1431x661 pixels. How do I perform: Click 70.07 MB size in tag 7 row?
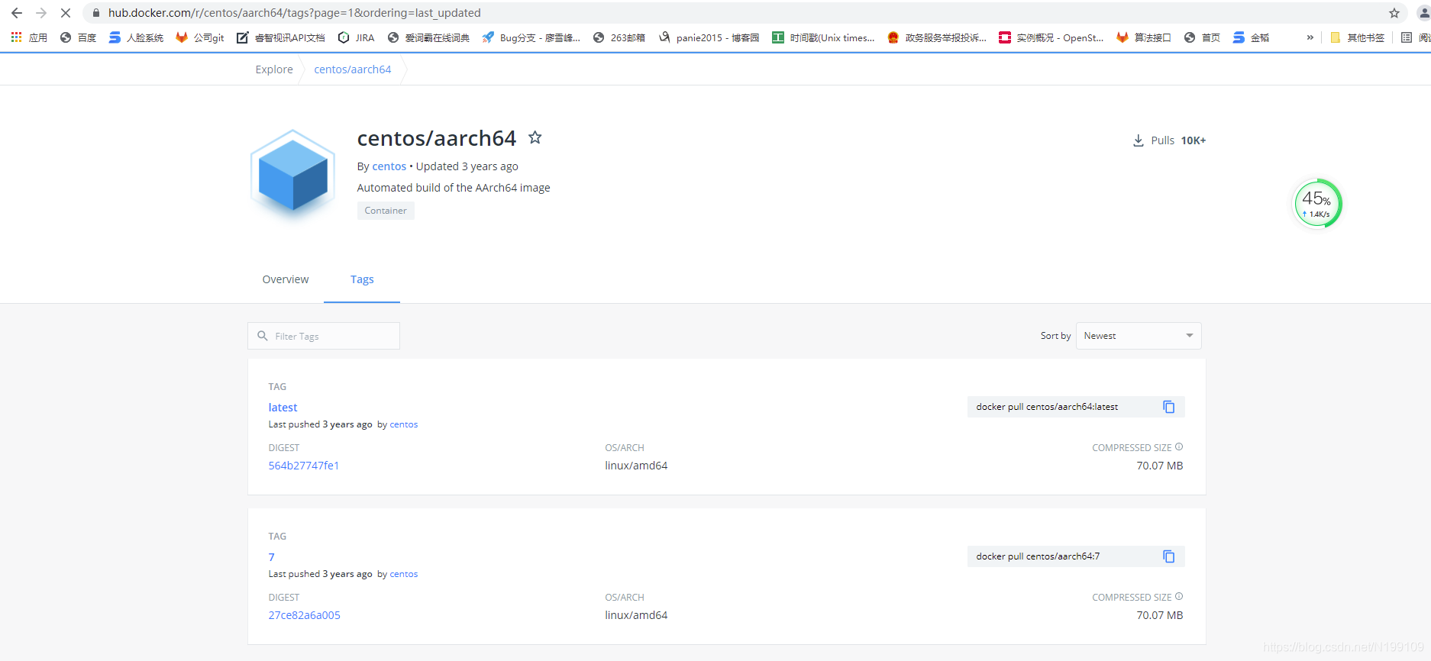click(x=1160, y=615)
